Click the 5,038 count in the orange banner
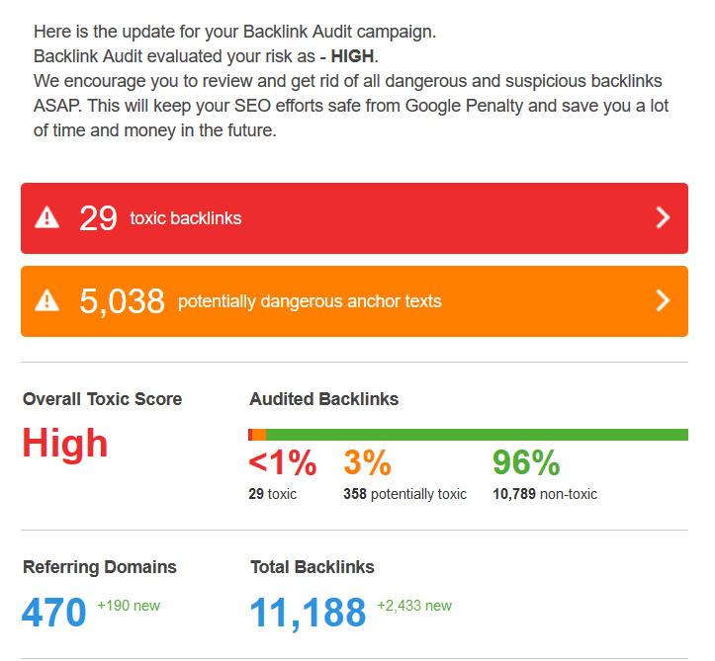The width and height of the screenshot is (715, 661). (122, 301)
